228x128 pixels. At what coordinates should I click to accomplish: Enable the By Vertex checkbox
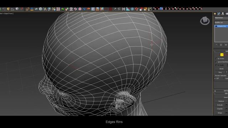coord(216,59)
